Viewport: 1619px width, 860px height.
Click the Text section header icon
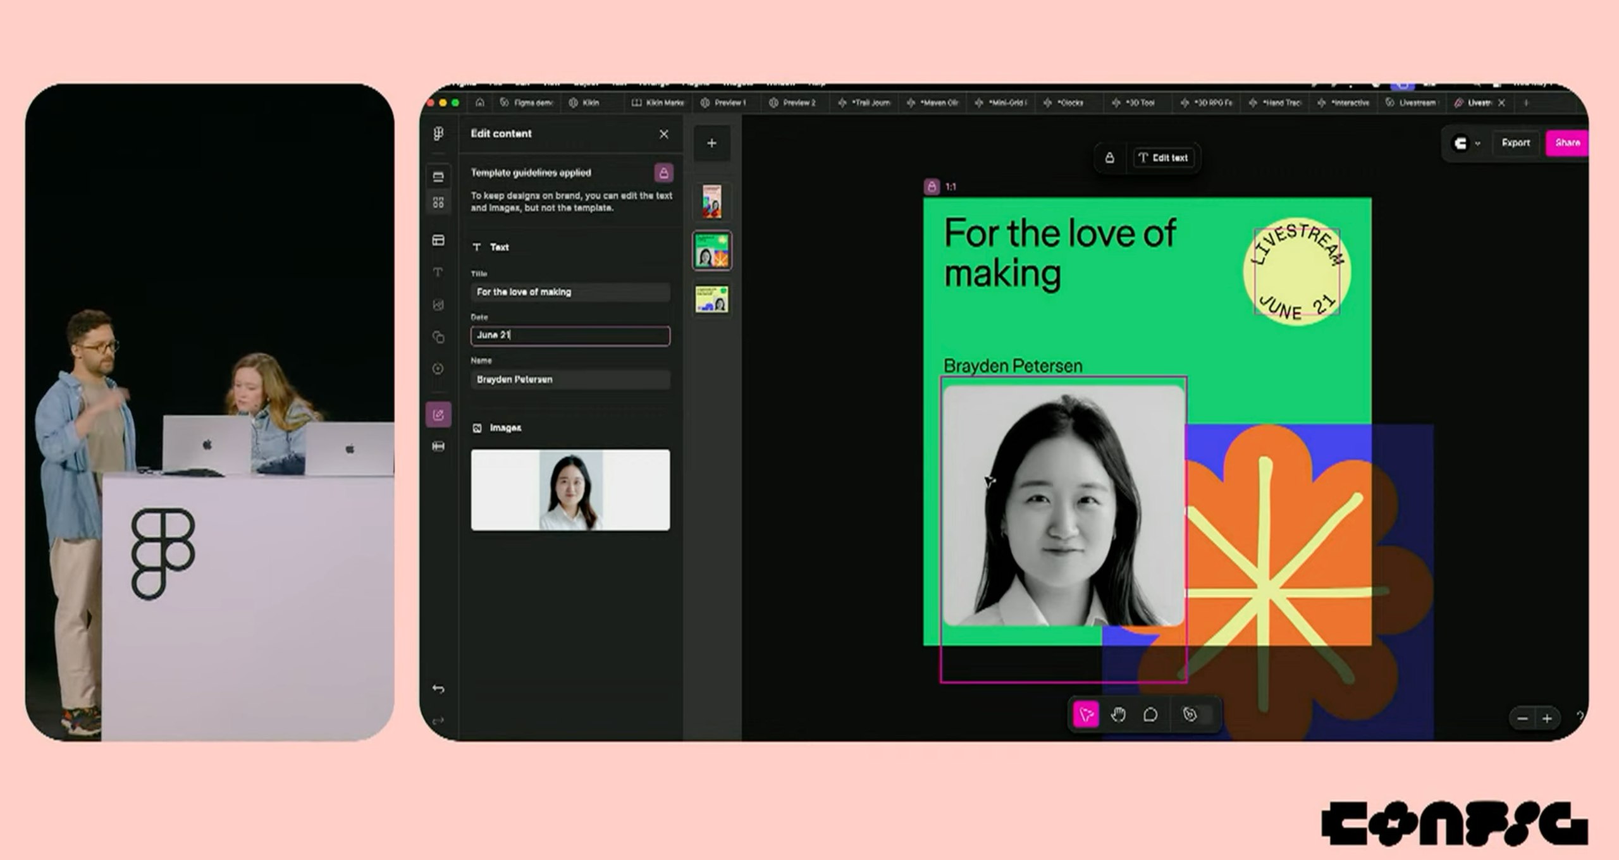pyautogui.click(x=477, y=247)
